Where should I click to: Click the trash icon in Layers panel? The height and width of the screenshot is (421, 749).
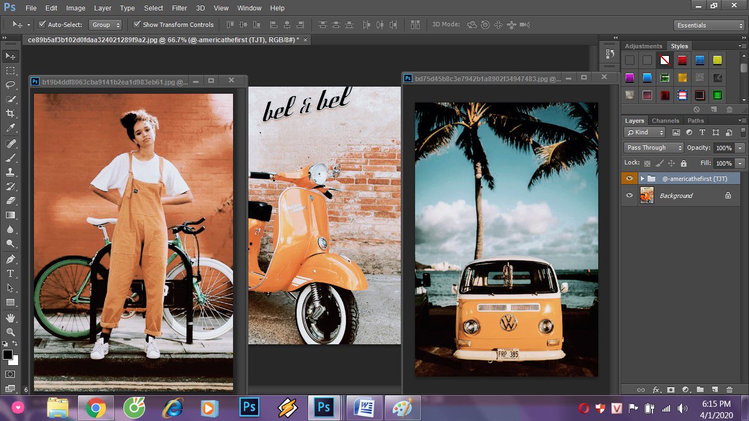tap(729, 390)
